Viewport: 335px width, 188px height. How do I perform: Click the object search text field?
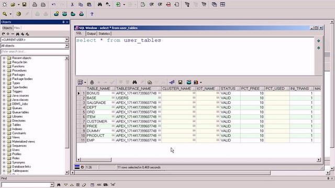35,52
